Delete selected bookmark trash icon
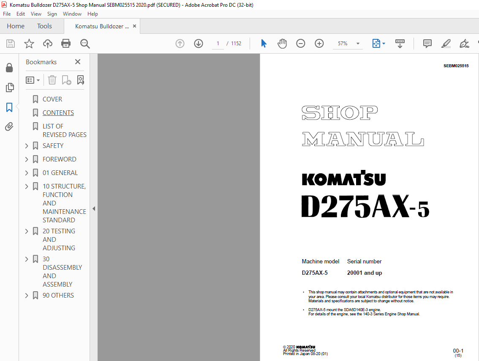The width and height of the screenshot is (479, 361). (x=52, y=80)
